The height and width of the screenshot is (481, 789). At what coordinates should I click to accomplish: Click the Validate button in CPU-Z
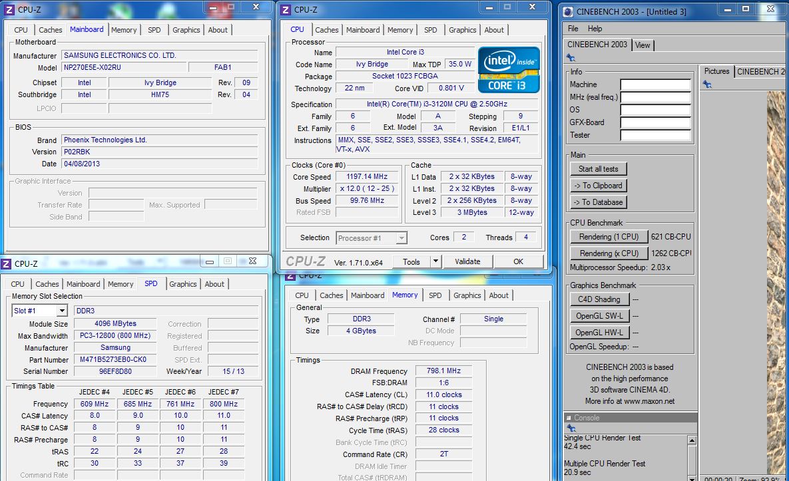click(x=467, y=261)
